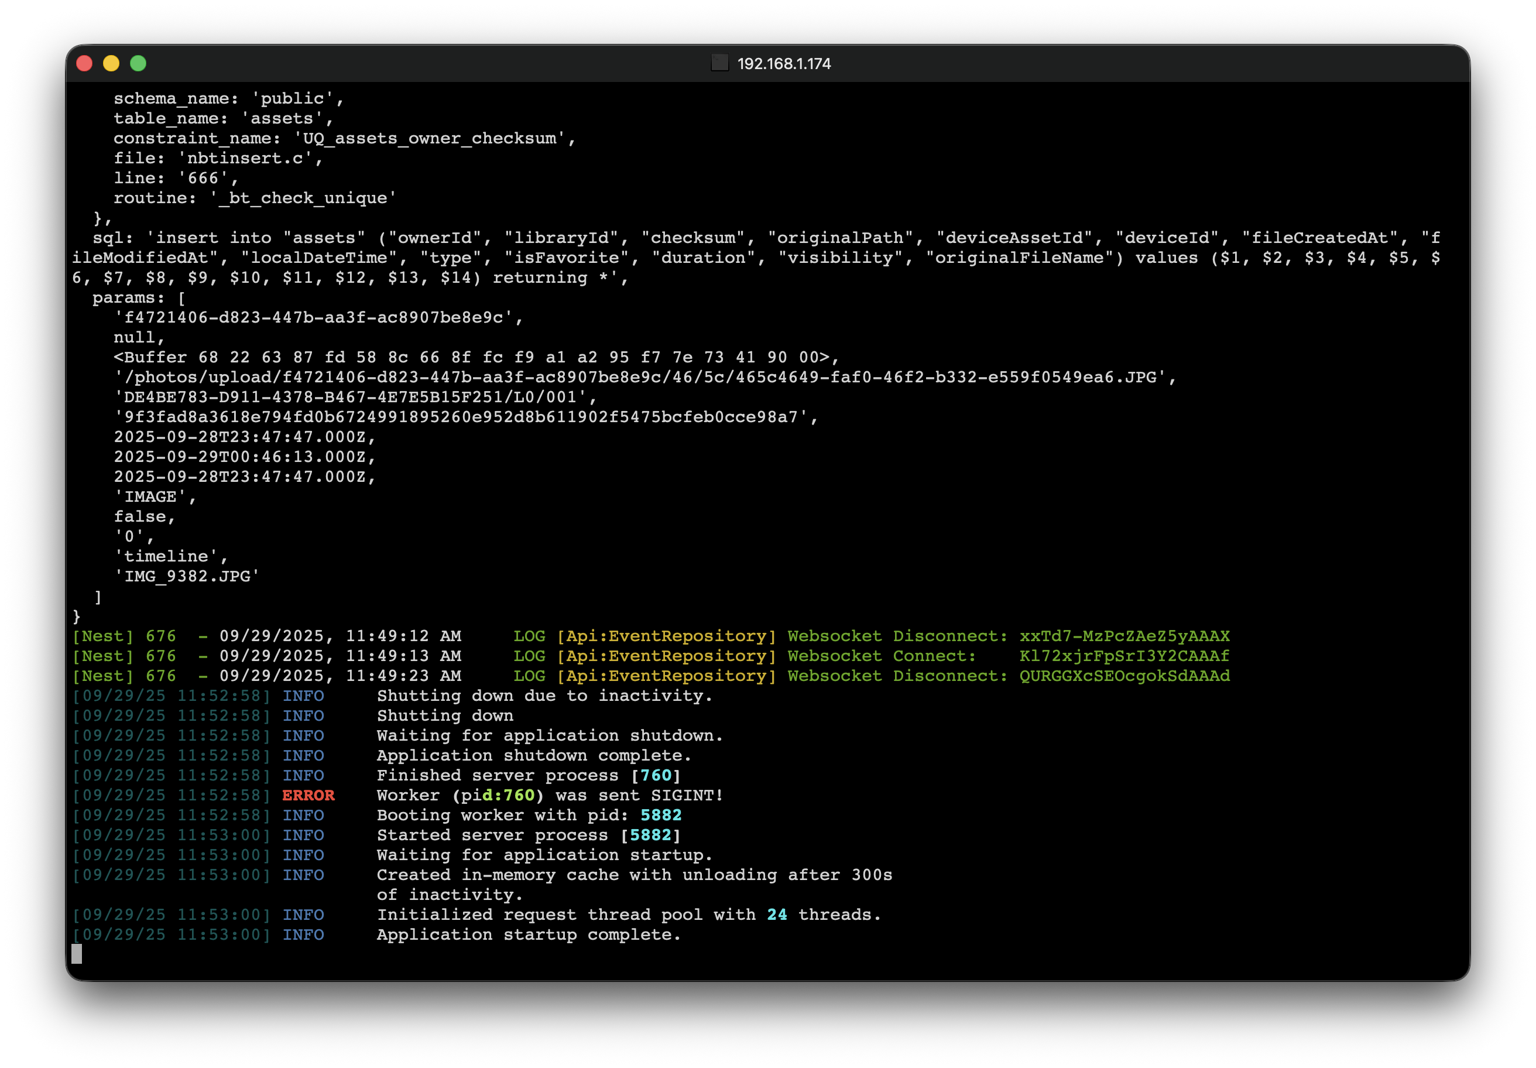This screenshot has height=1068, width=1536.
Task: Click the red close window button
Action: click(84, 64)
